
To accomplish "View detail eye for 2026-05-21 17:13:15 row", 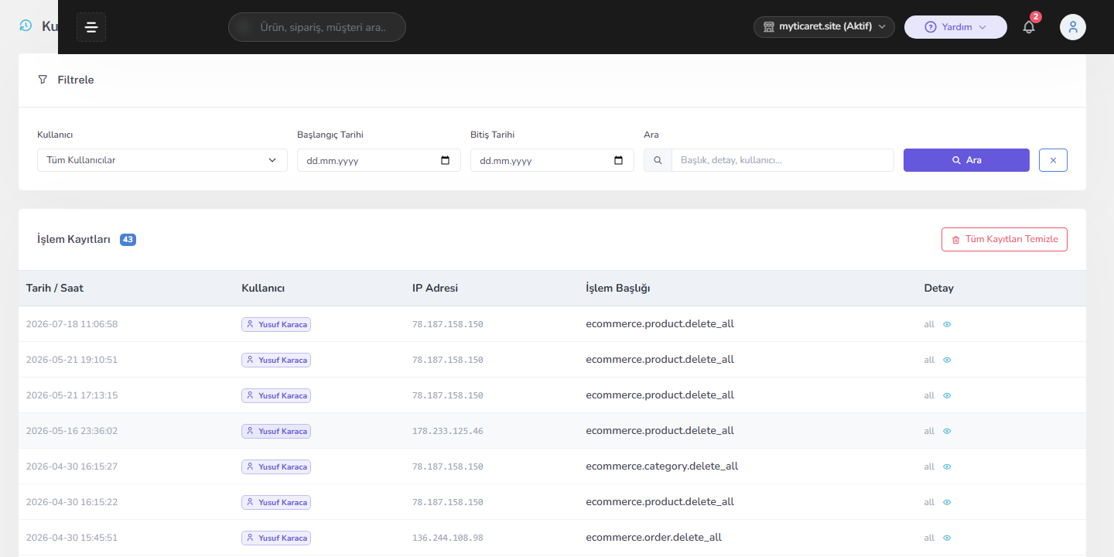I will [x=947, y=395].
